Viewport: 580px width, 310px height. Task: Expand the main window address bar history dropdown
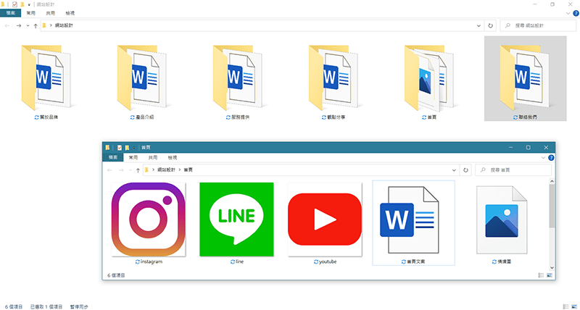(x=479, y=25)
